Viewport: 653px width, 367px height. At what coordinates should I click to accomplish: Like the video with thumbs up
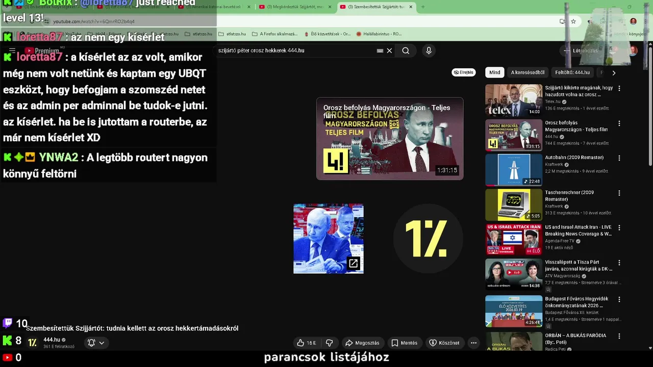[x=307, y=343]
